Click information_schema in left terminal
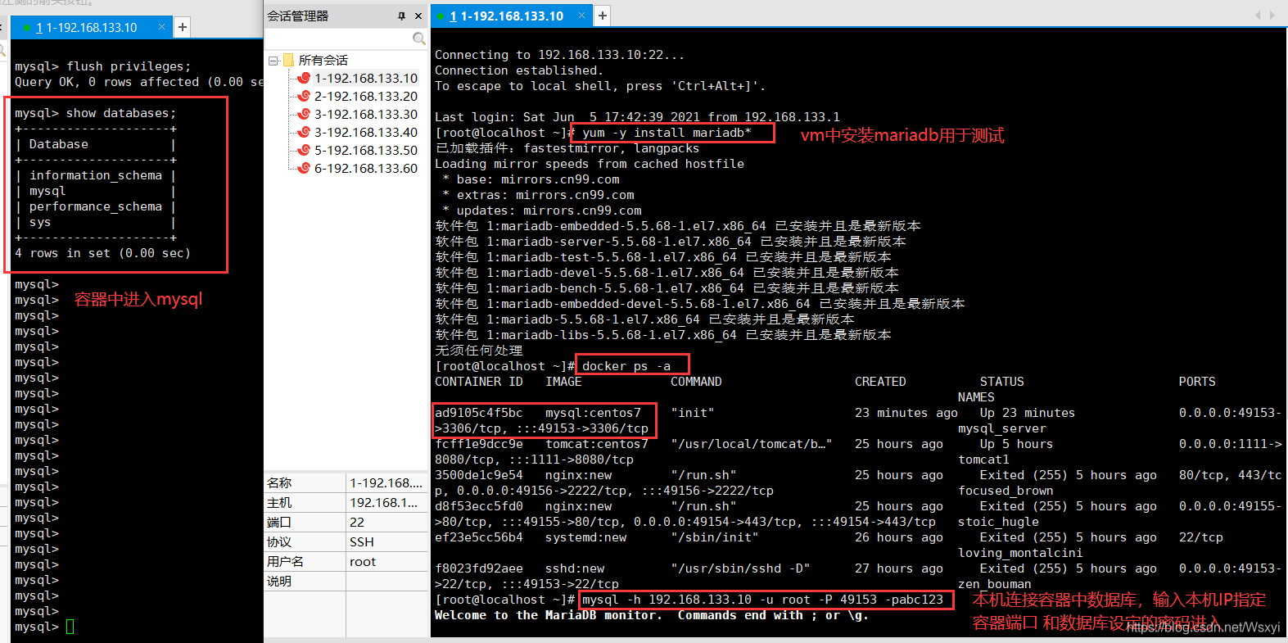Screen dimensions: 1288x643 coord(96,175)
